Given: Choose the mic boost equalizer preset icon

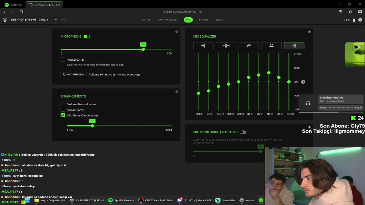Looking at the screenshot, I should pos(226,46).
